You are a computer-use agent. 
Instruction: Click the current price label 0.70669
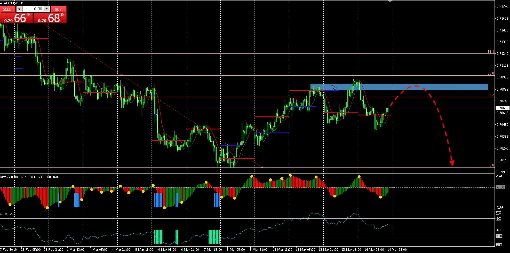tap(502, 108)
